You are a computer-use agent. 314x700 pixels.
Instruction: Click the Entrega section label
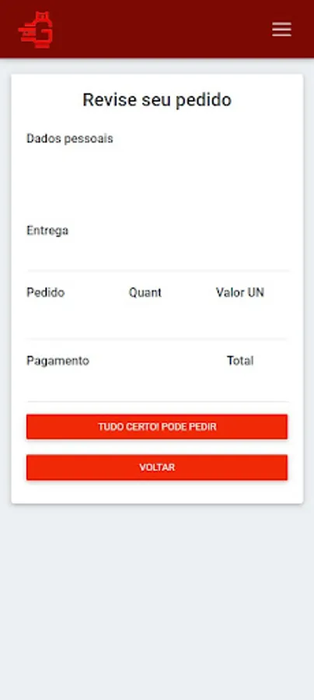click(x=47, y=231)
